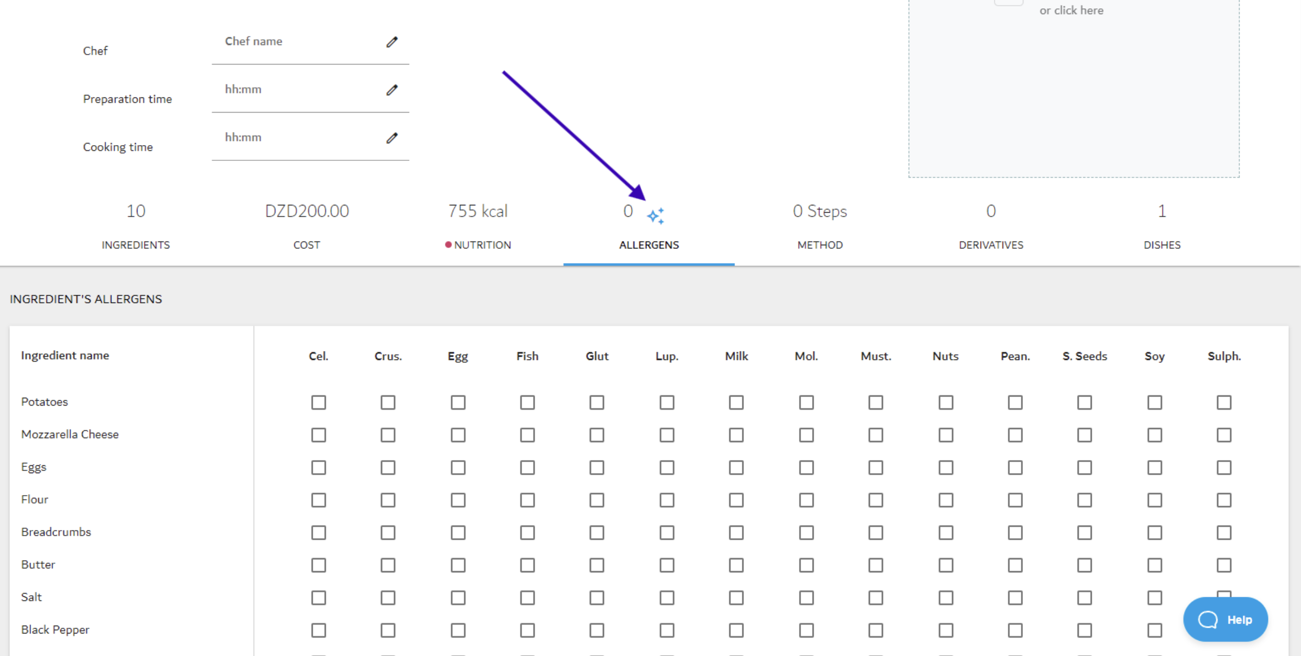Click the Crus. column header
1301x656 pixels.
(388, 356)
